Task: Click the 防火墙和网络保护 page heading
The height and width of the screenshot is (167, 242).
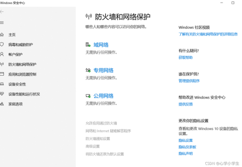Action: tap(123, 17)
